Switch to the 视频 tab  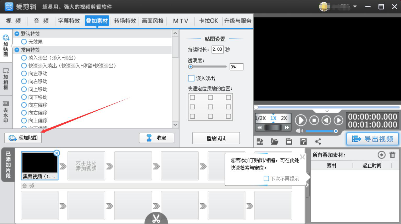coord(13,21)
